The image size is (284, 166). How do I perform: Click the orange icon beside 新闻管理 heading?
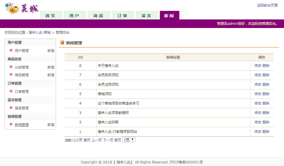[62, 43]
